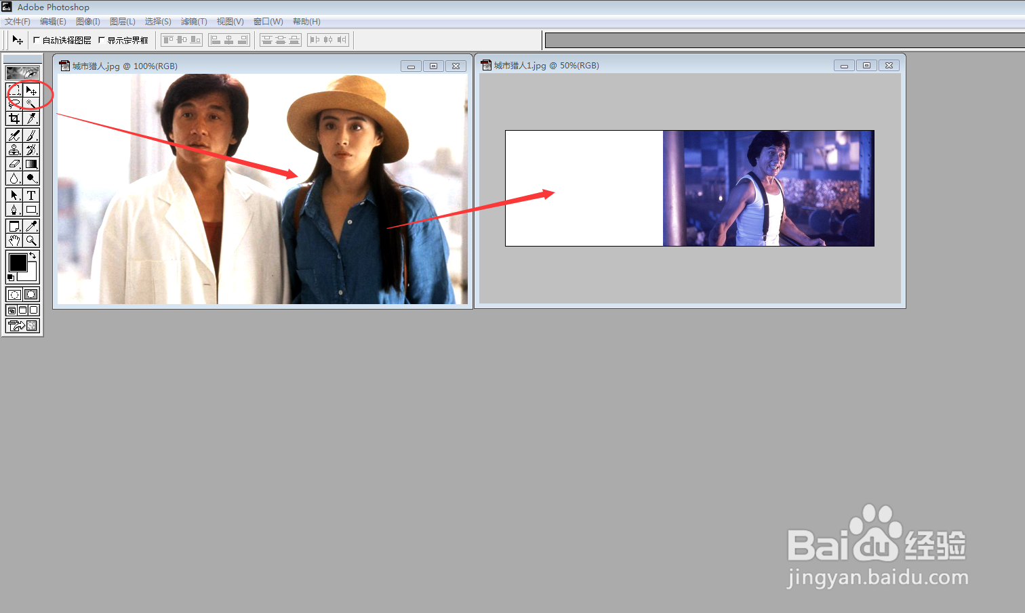Open the 文件(F) menu
The width and height of the screenshot is (1025, 613).
(18, 22)
